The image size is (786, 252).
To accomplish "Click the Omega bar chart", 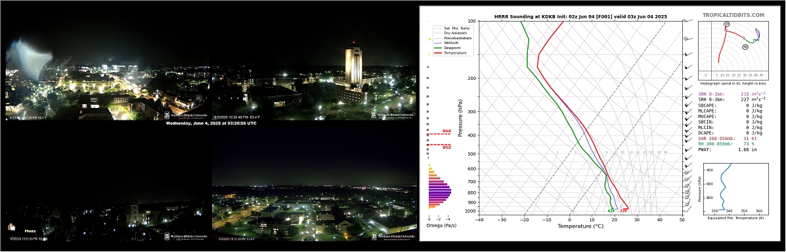I will click(x=439, y=187).
